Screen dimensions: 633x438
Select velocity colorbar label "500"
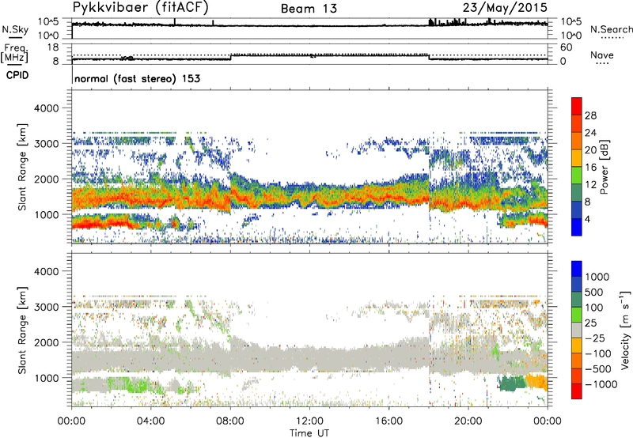594,293
